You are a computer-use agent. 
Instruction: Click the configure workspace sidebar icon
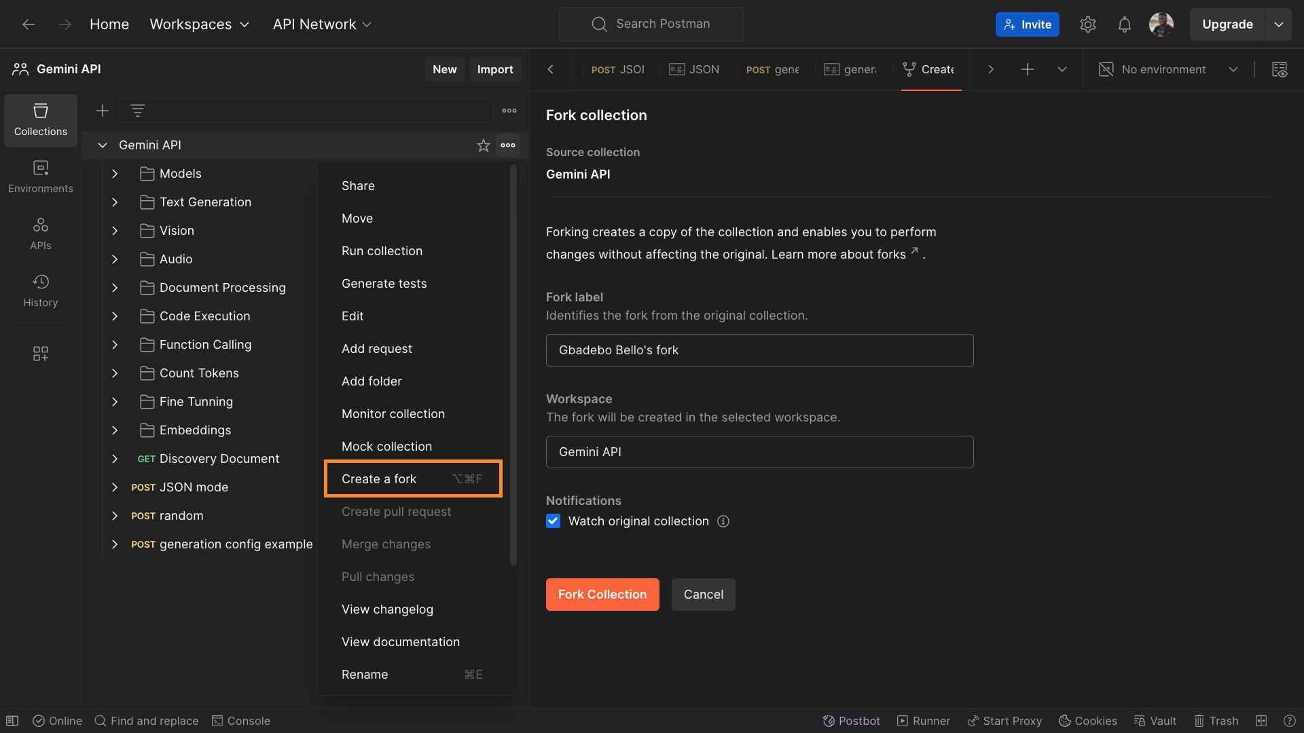(x=41, y=354)
